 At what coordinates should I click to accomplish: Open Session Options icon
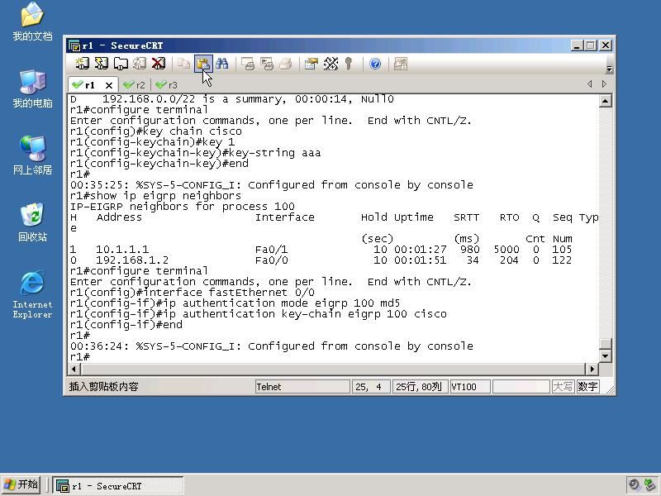(x=311, y=64)
